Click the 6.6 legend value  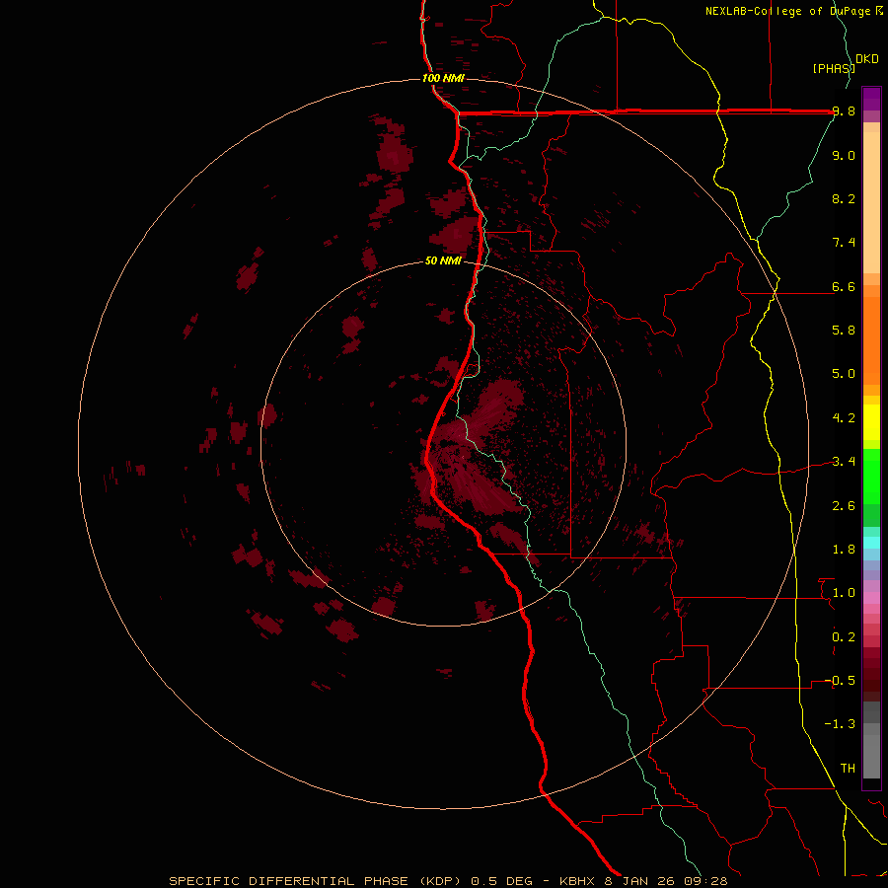pyautogui.click(x=844, y=286)
